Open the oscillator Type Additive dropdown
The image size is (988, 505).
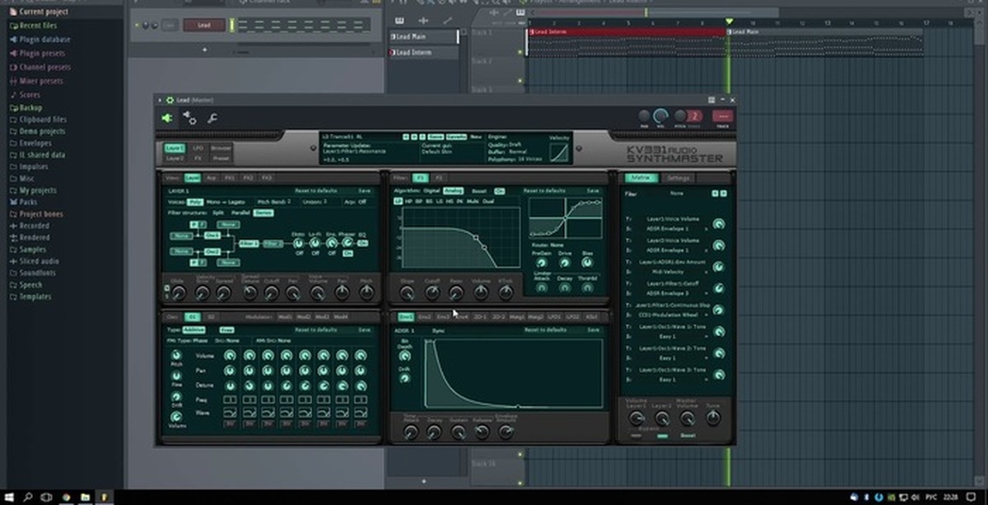pos(194,329)
